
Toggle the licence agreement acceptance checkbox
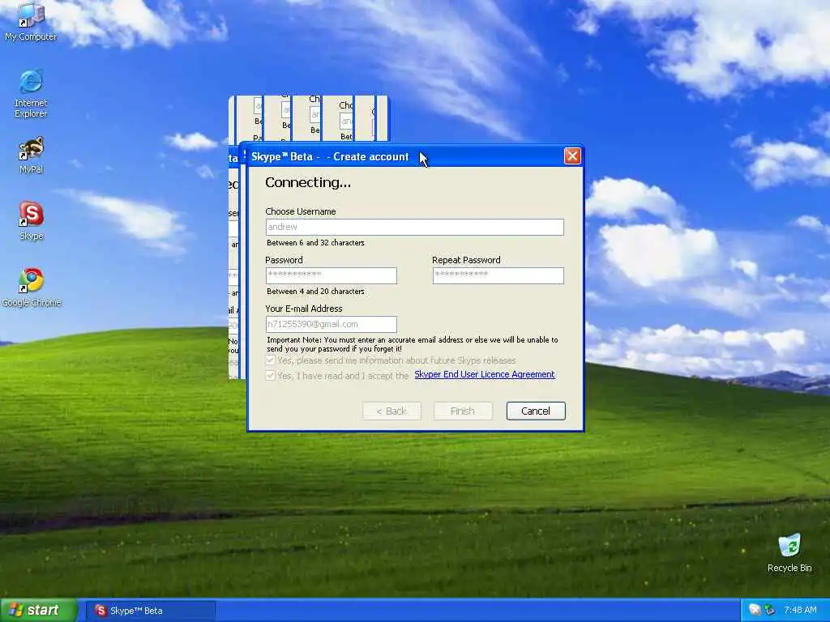(270, 375)
